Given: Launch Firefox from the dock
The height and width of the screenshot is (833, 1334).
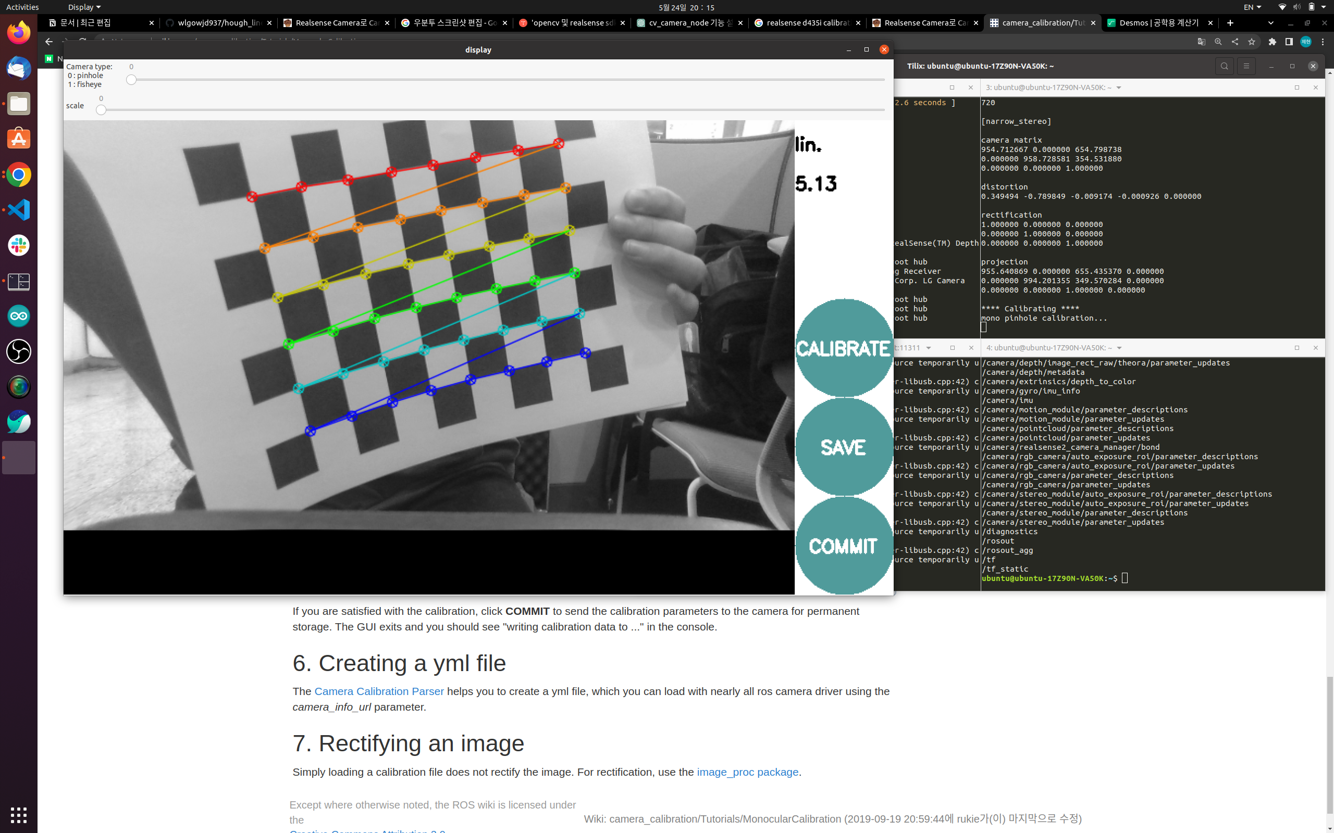Looking at the screenshot, I should click(x=19, y=33).
